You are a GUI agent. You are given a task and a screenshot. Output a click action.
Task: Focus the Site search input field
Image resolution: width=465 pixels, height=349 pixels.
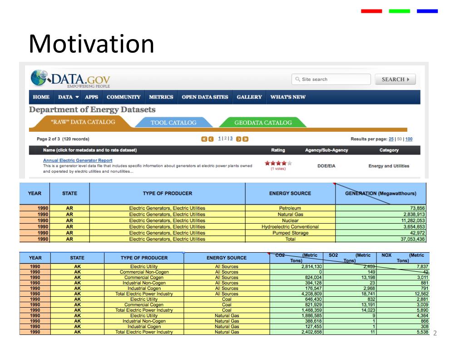click(x=331, y=79)
